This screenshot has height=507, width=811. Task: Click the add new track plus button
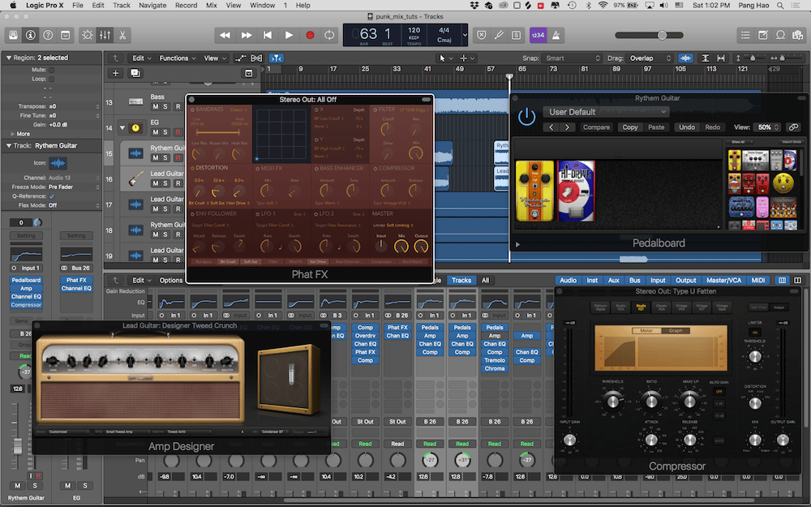[x=115, y=73]
